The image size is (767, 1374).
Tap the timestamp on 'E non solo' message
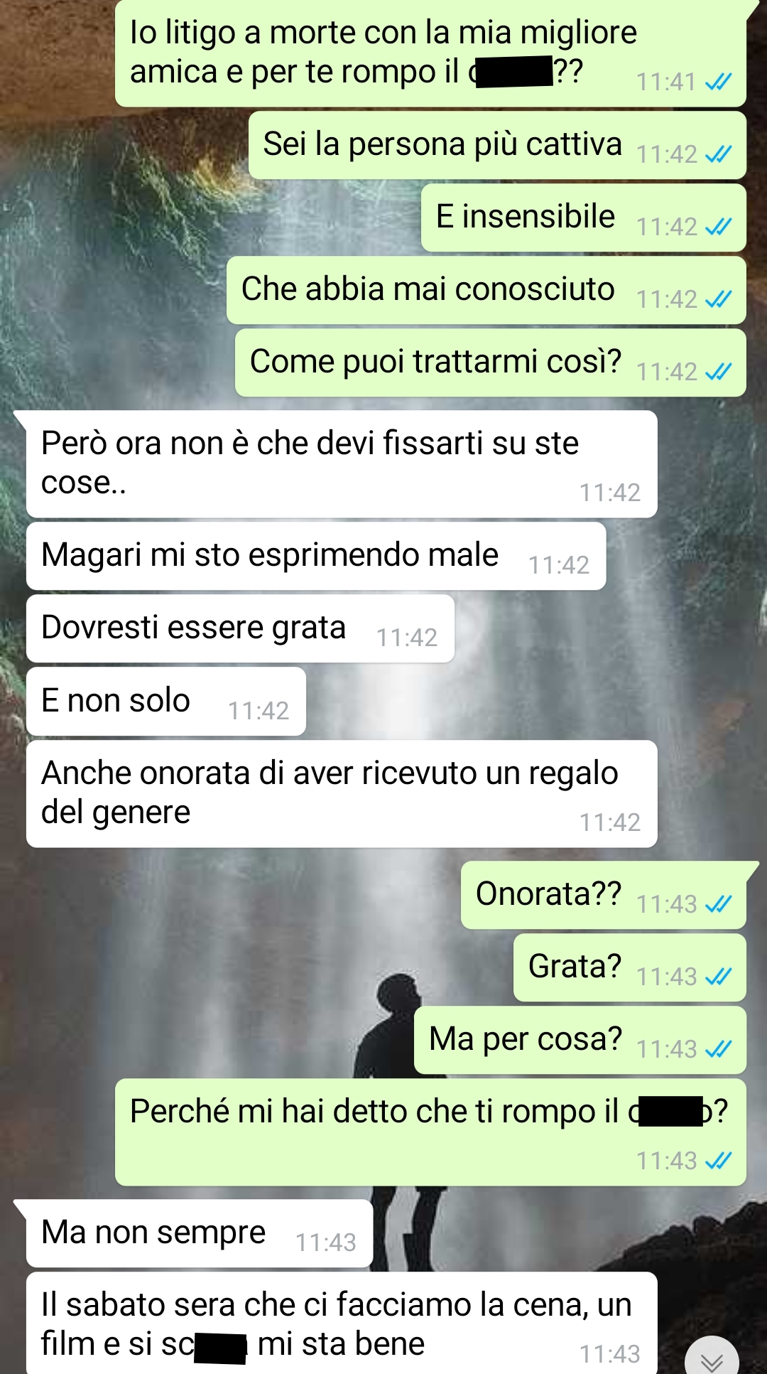tap(259, 711)
